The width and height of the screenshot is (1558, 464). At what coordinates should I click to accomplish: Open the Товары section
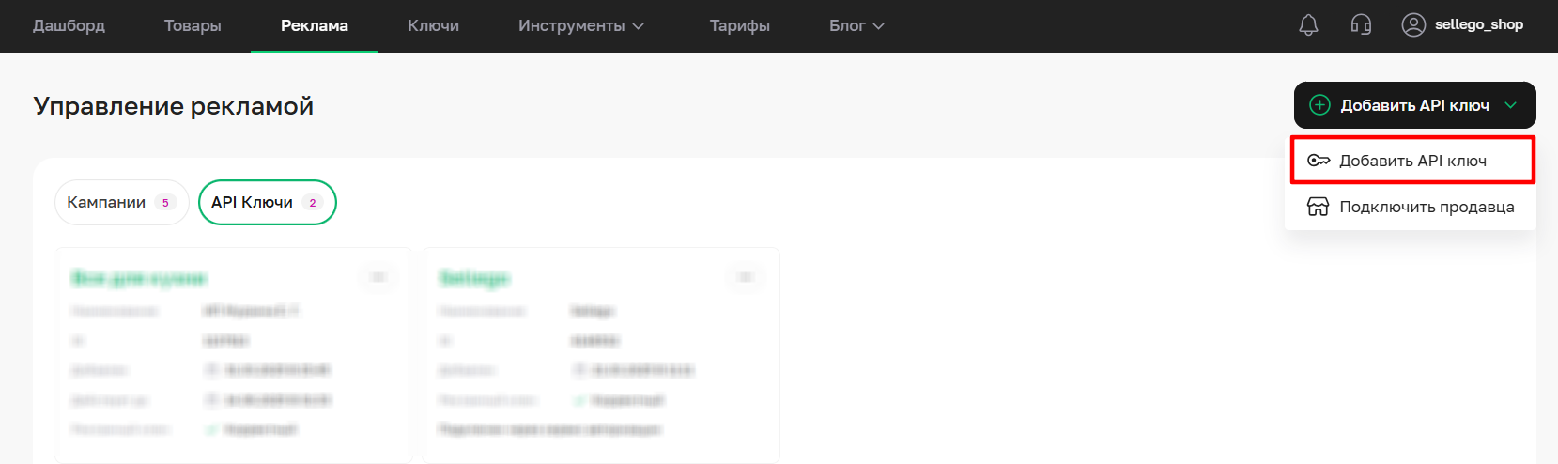pyautogui.click(x=193, y=26)
